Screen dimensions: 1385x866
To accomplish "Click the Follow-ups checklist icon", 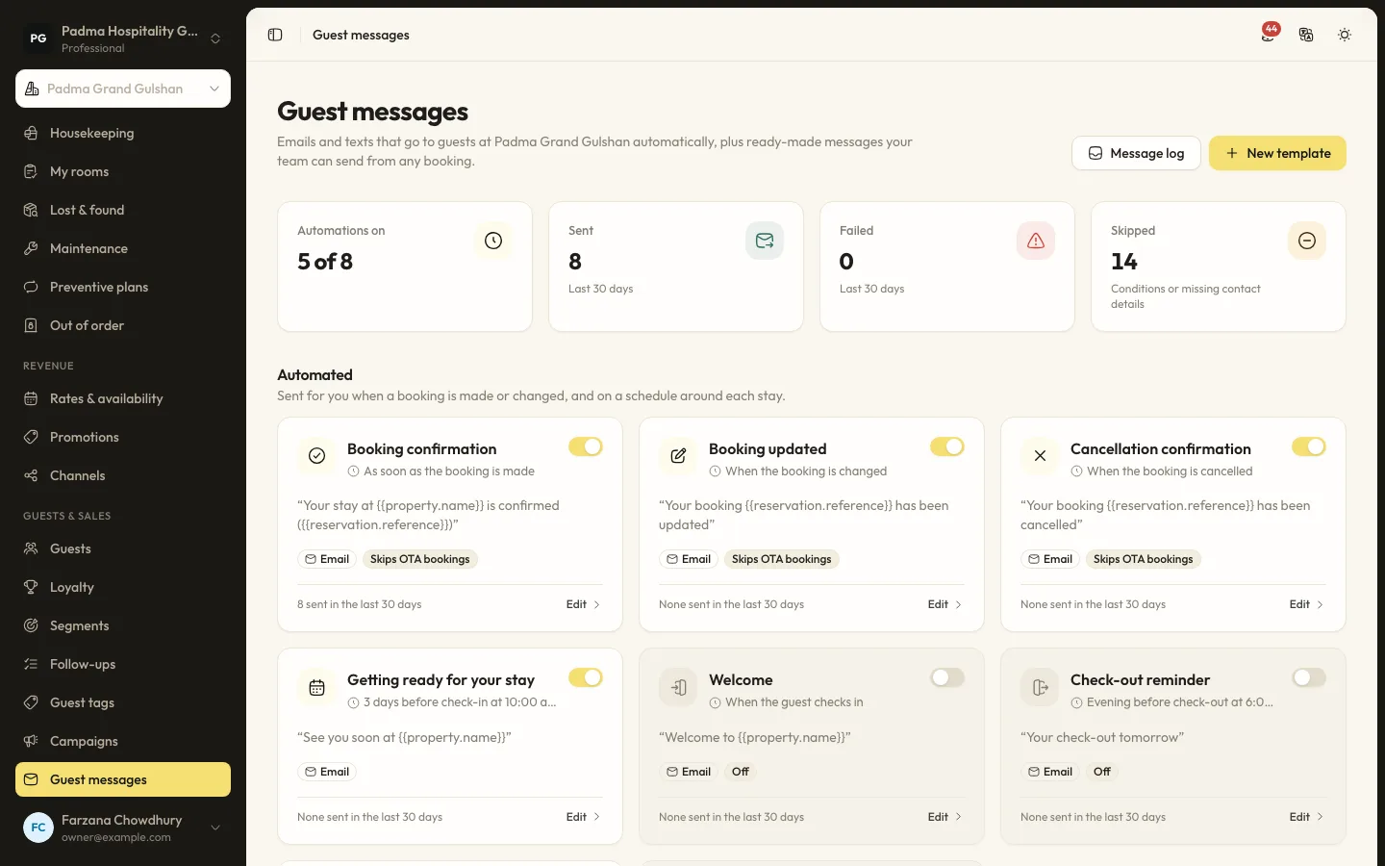I will [31, 664].
